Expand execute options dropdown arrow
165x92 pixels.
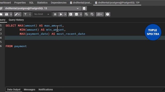click(x=65, y=14)
